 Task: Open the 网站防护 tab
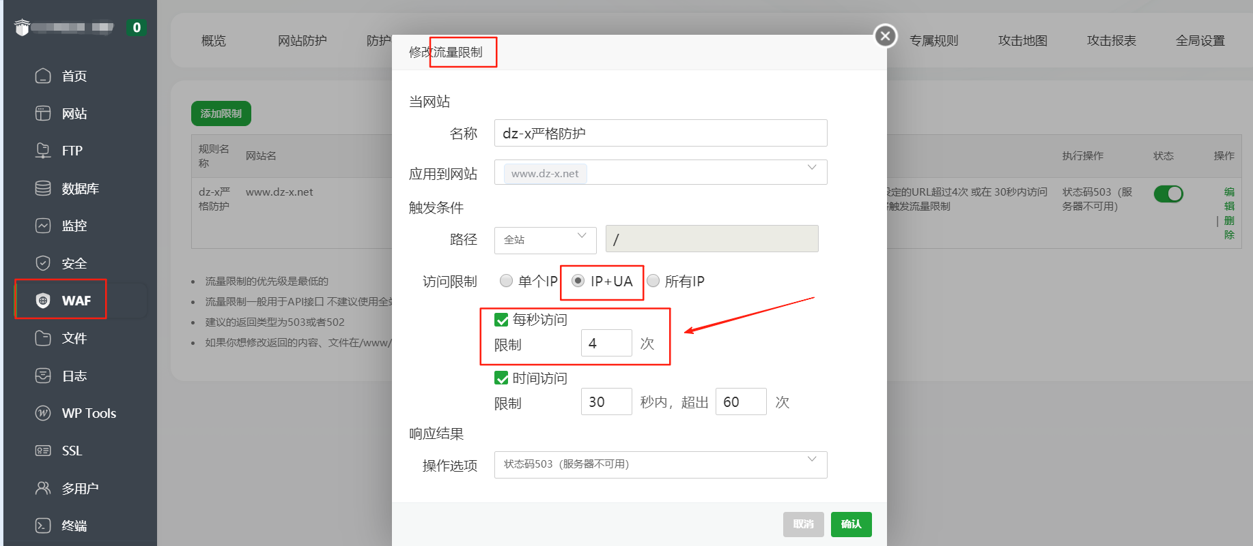point(302,41)
